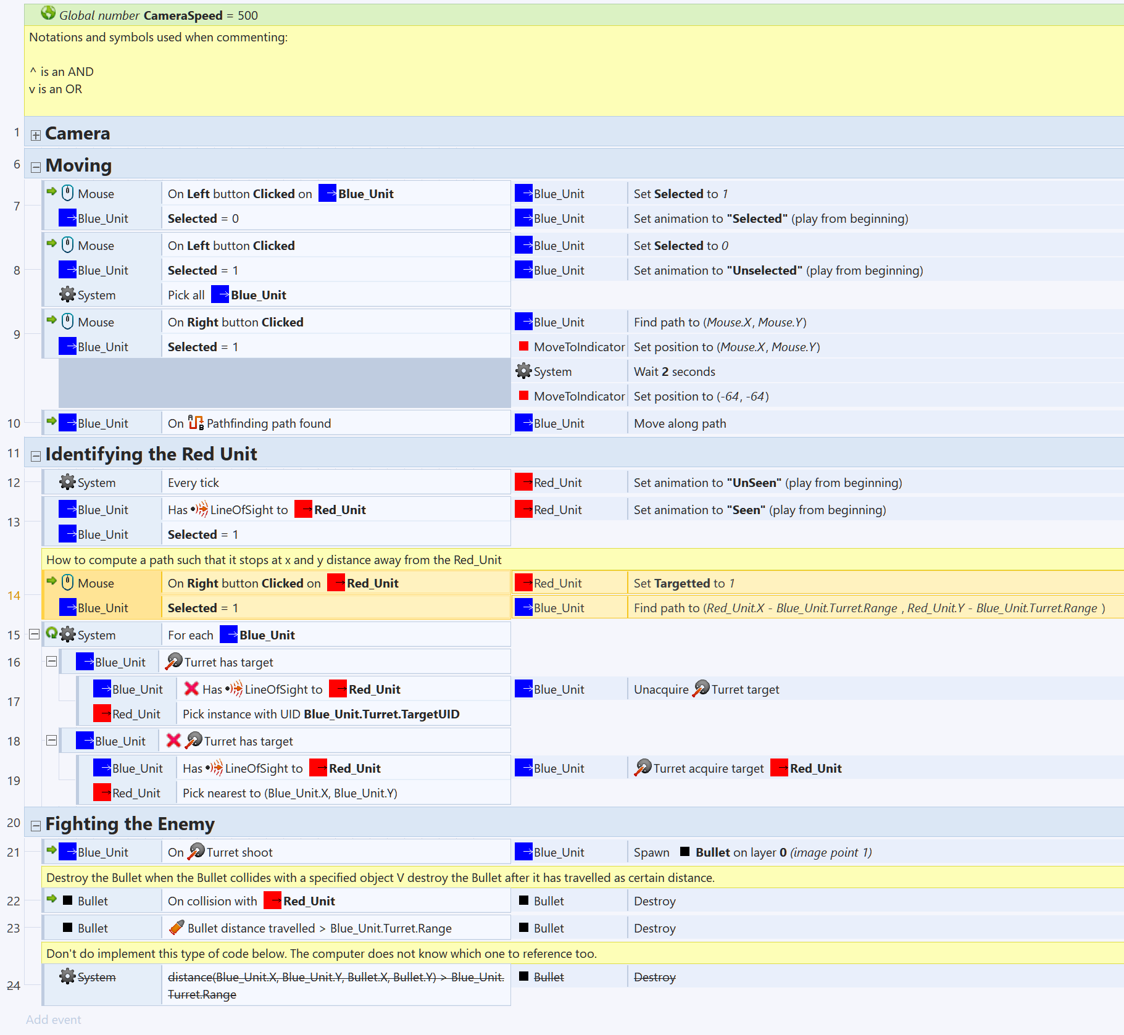Screen dimensions: 1124x1035
Task: Click Mouse icon in On Left button Clicked event 8
Action: [68, 245]
